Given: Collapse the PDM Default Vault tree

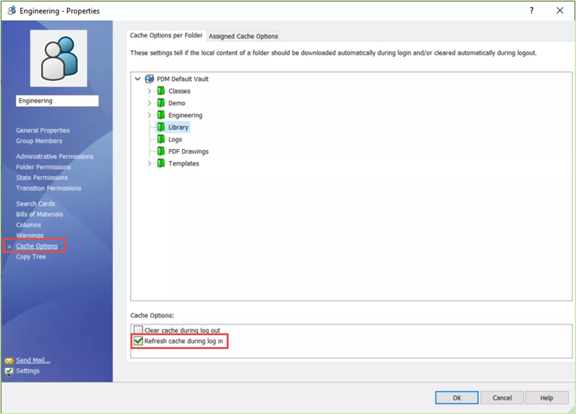Looking at the screenshot, I should point(138,79).
